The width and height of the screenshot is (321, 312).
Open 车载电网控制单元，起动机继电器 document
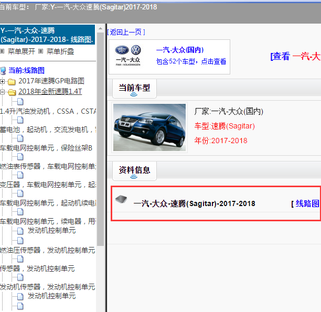48,203
